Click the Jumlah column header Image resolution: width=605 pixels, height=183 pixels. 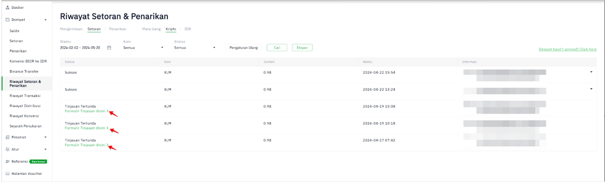point(269,61)
